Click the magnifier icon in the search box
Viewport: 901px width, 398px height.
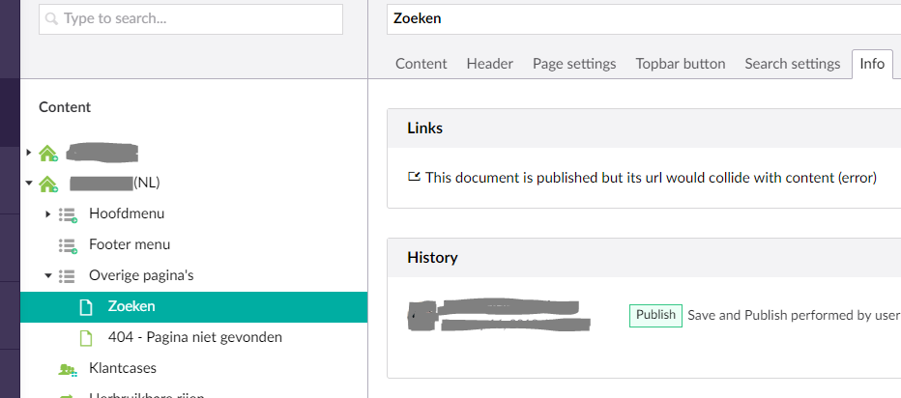coord(51,19)
